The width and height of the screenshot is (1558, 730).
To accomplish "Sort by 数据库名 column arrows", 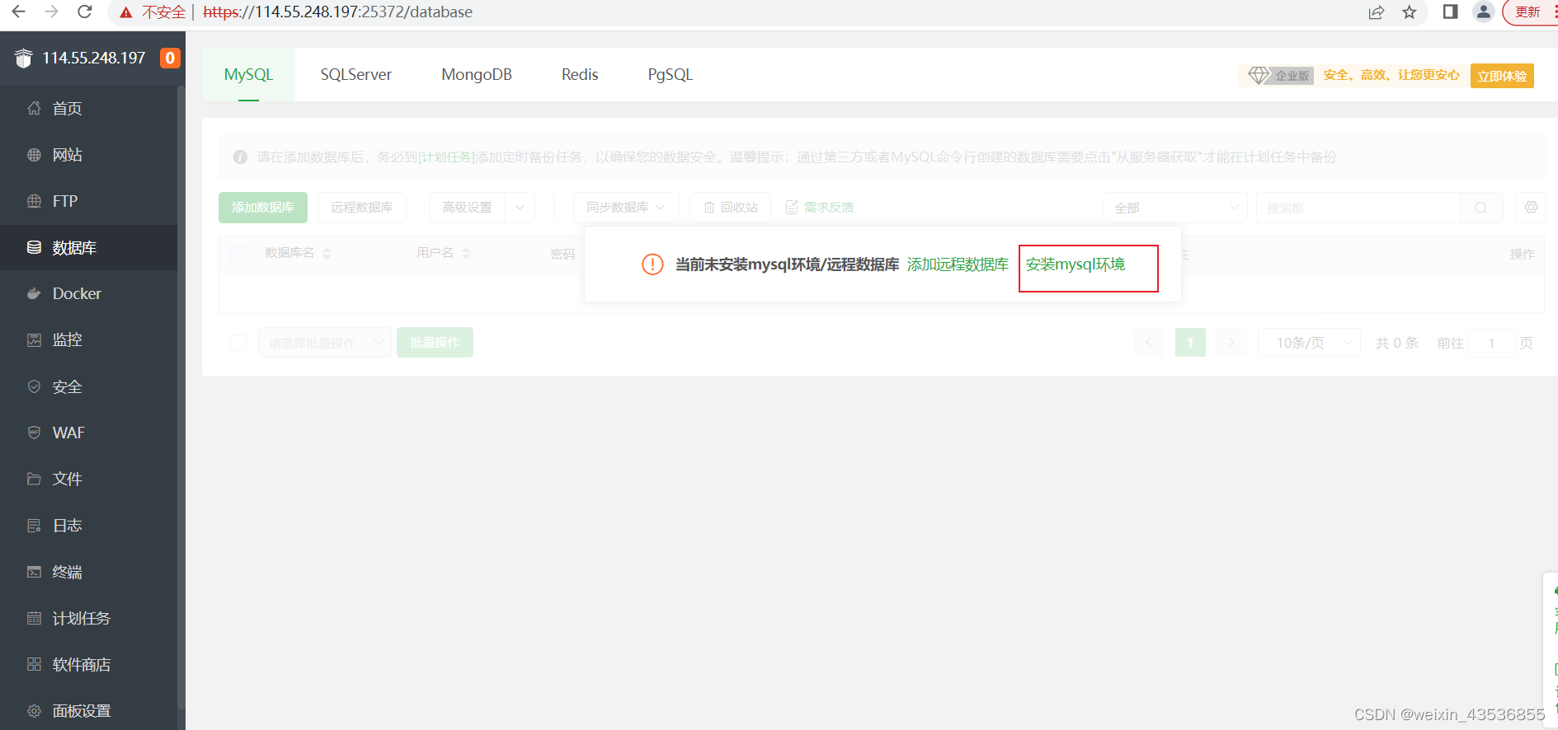I will tap(327, 253).
